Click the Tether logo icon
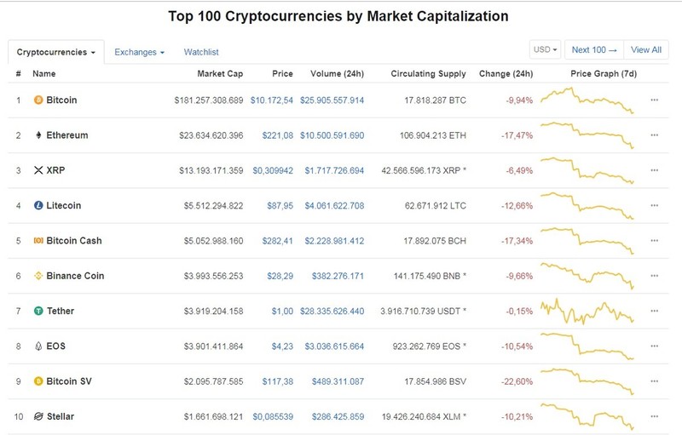 [x=38, y=312]
